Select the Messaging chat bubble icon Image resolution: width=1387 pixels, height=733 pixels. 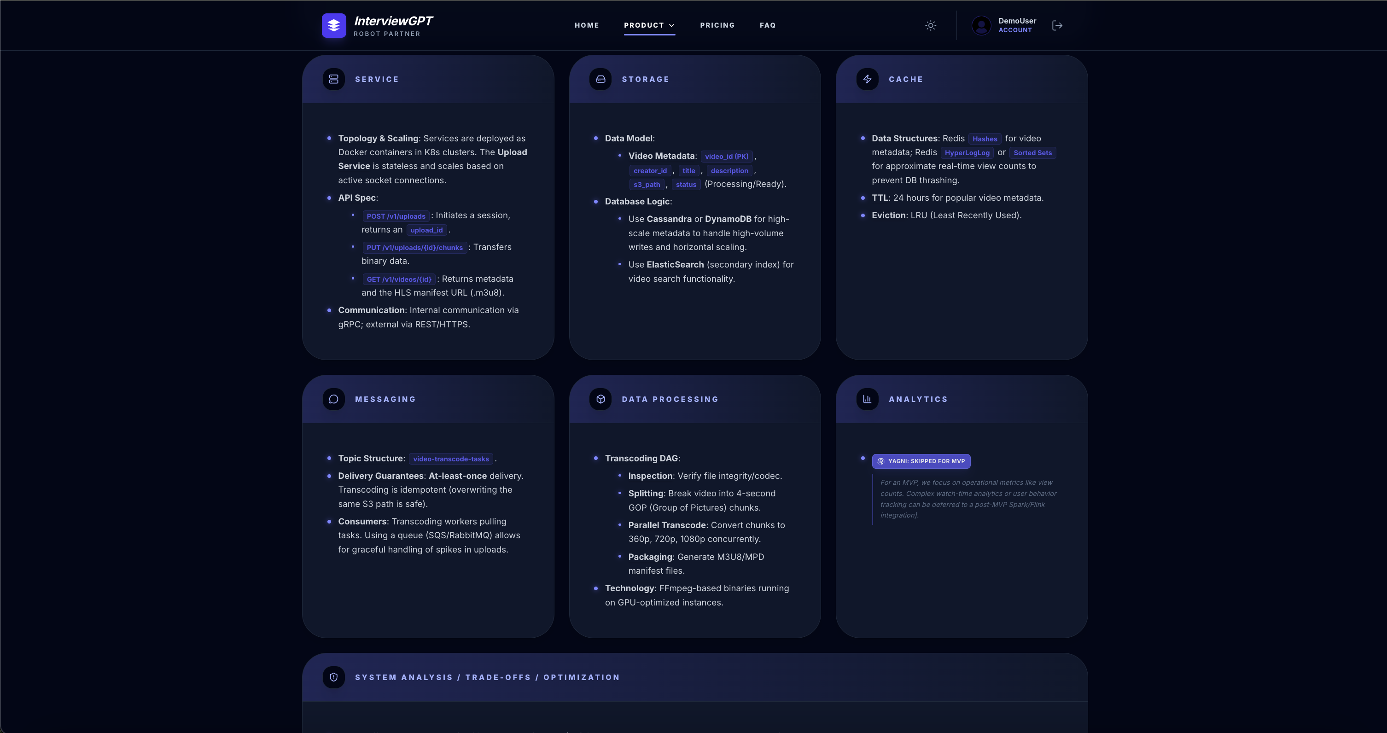[x=334, y=399]
